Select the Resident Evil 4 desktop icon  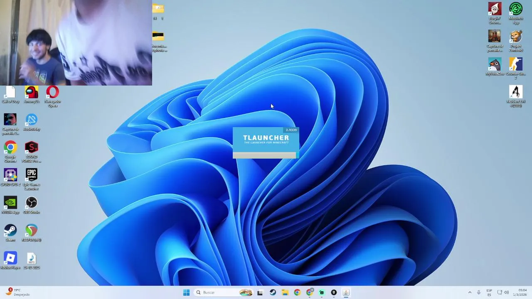coord(516,96)
